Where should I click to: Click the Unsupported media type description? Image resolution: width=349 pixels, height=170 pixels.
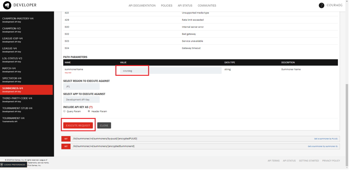[x=195, y=13]
